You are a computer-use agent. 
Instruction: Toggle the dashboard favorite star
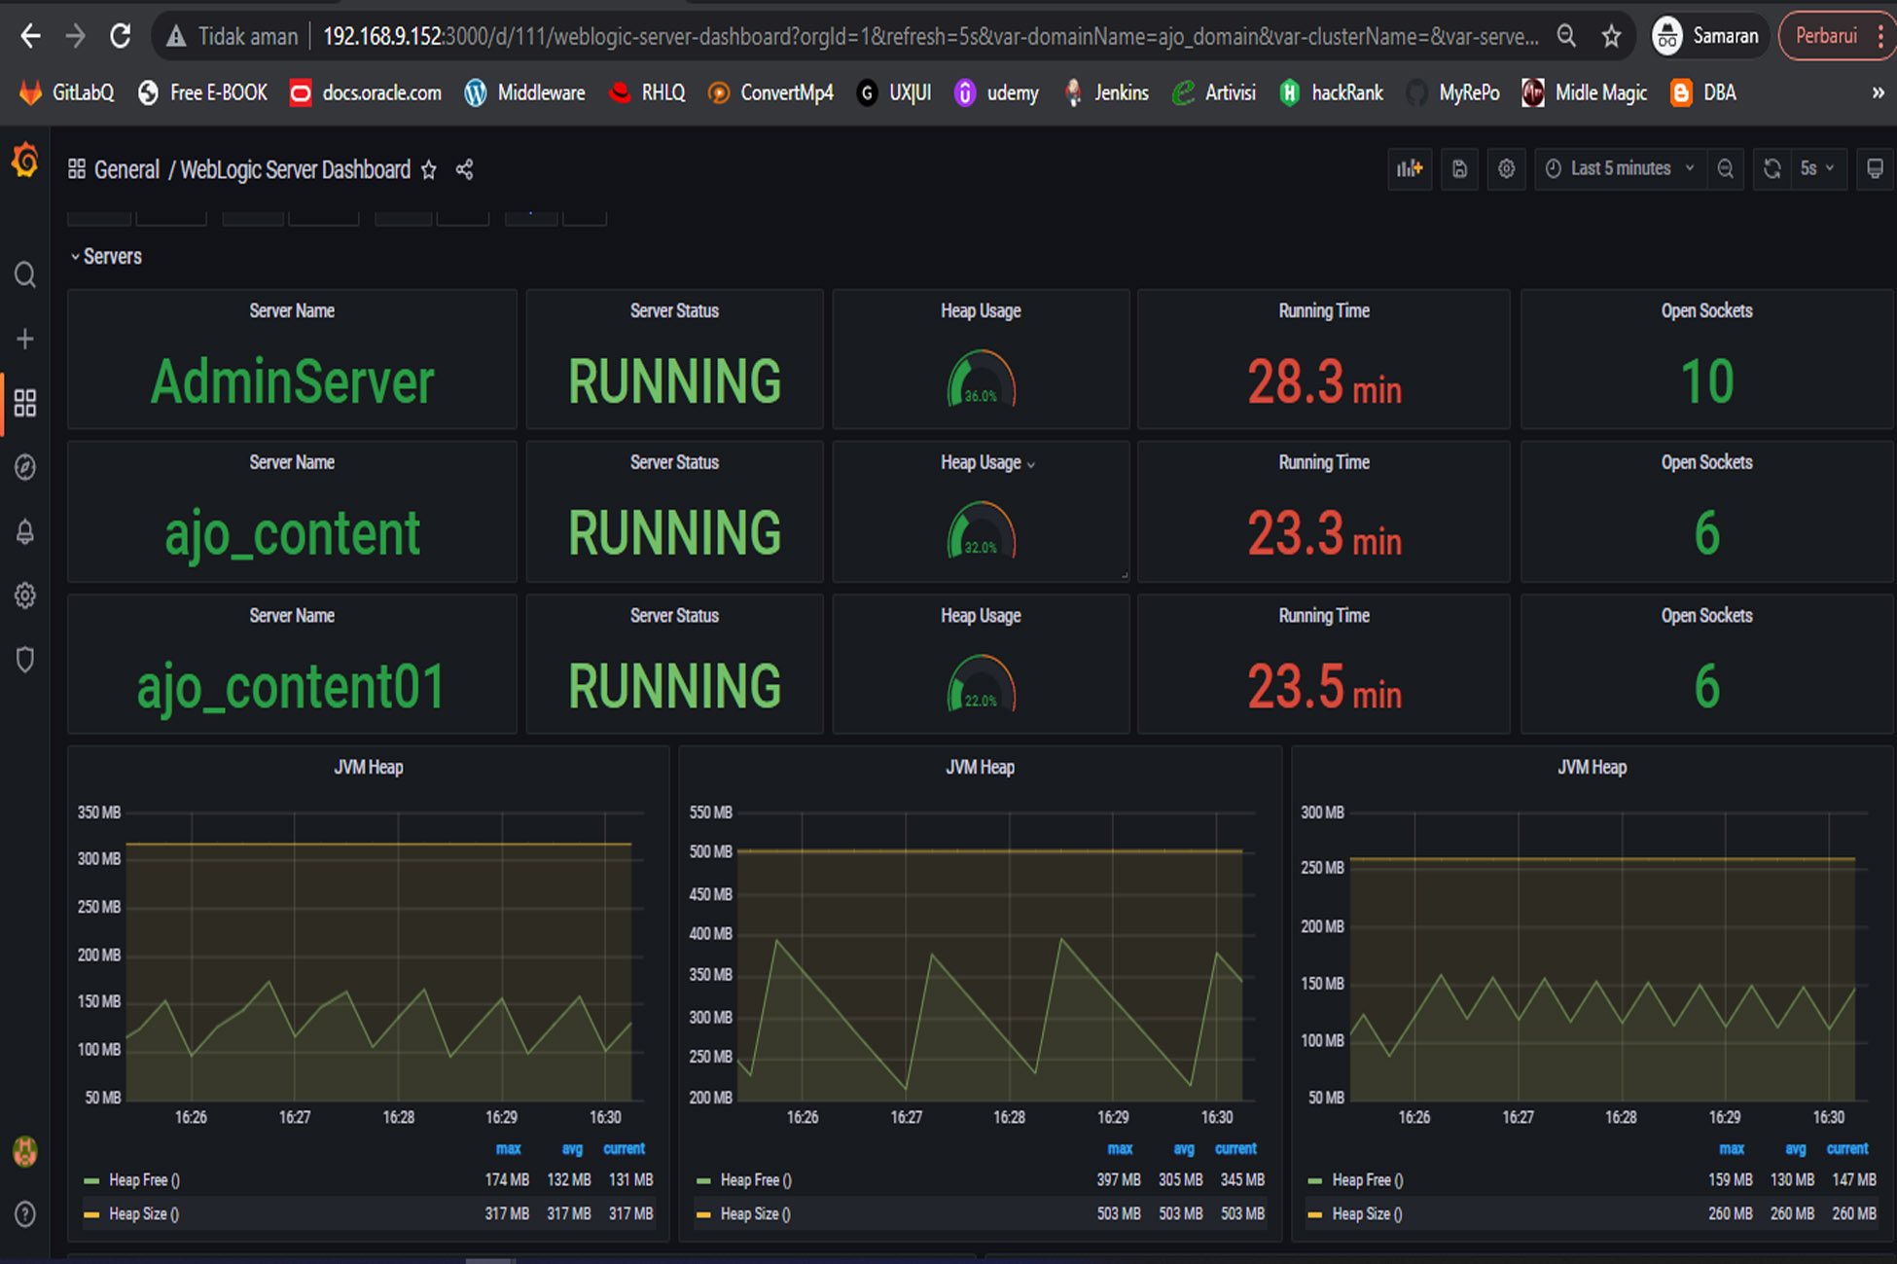[429, 170]
